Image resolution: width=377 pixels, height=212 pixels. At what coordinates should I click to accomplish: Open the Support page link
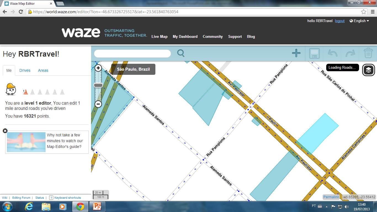(x=235, y=36)
